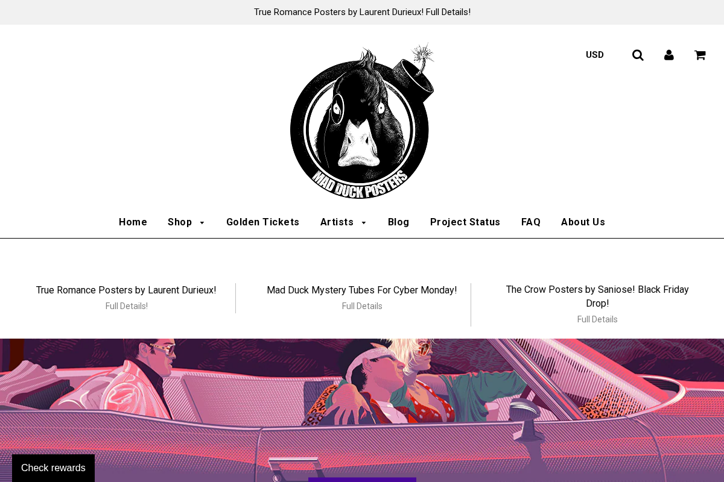Image resolution: width=724 pixels, height=482 pixels.
Task: Click the account icon
Action: pyautogui.click(x=668, y=55)
